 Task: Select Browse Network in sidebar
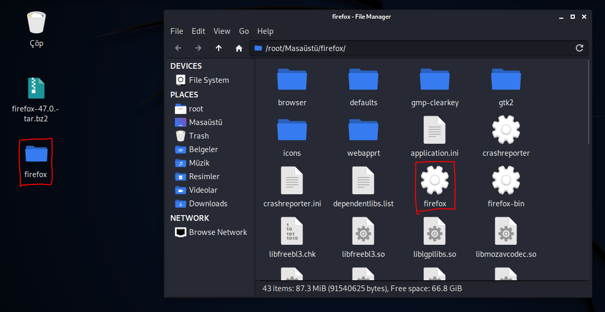[x=210, y=232]
